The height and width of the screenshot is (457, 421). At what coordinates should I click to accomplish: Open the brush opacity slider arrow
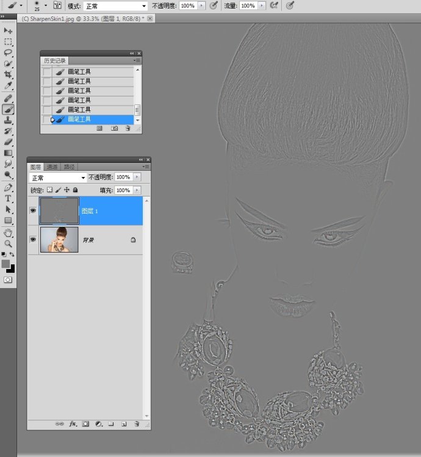(201, 5)
